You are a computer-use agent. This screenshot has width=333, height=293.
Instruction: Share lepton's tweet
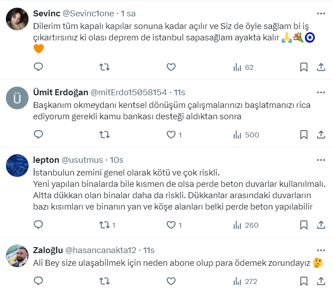321,225
